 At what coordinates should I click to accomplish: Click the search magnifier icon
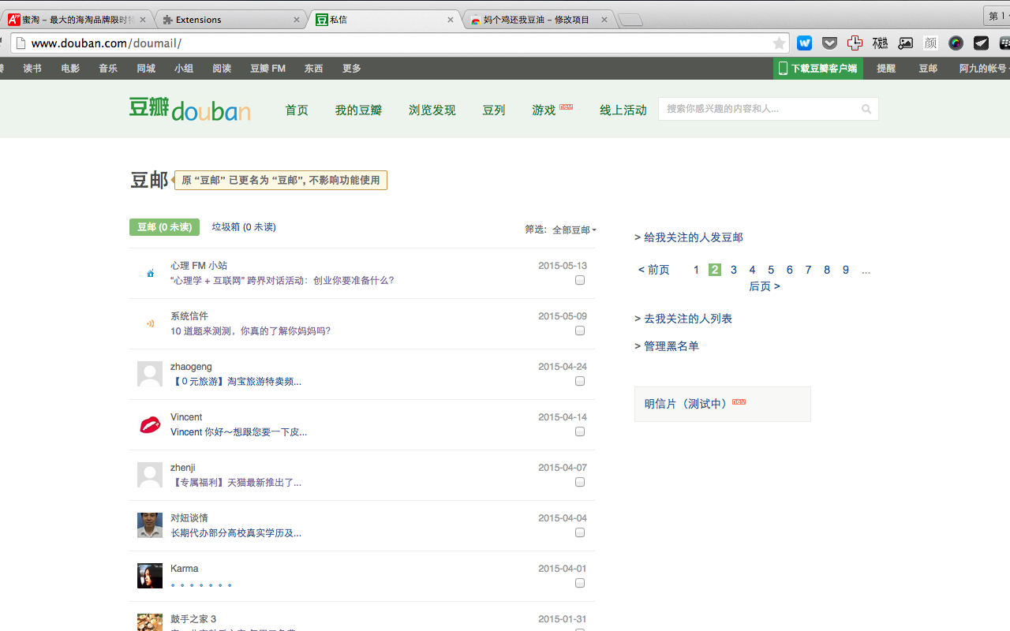coord(866,109)
